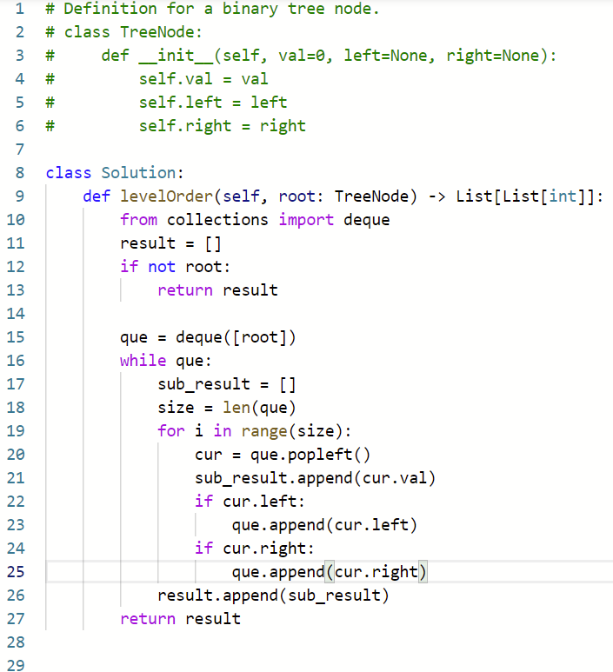Click 'size = len(que)' statement
The image size is (613, 672).
point(227,408)
